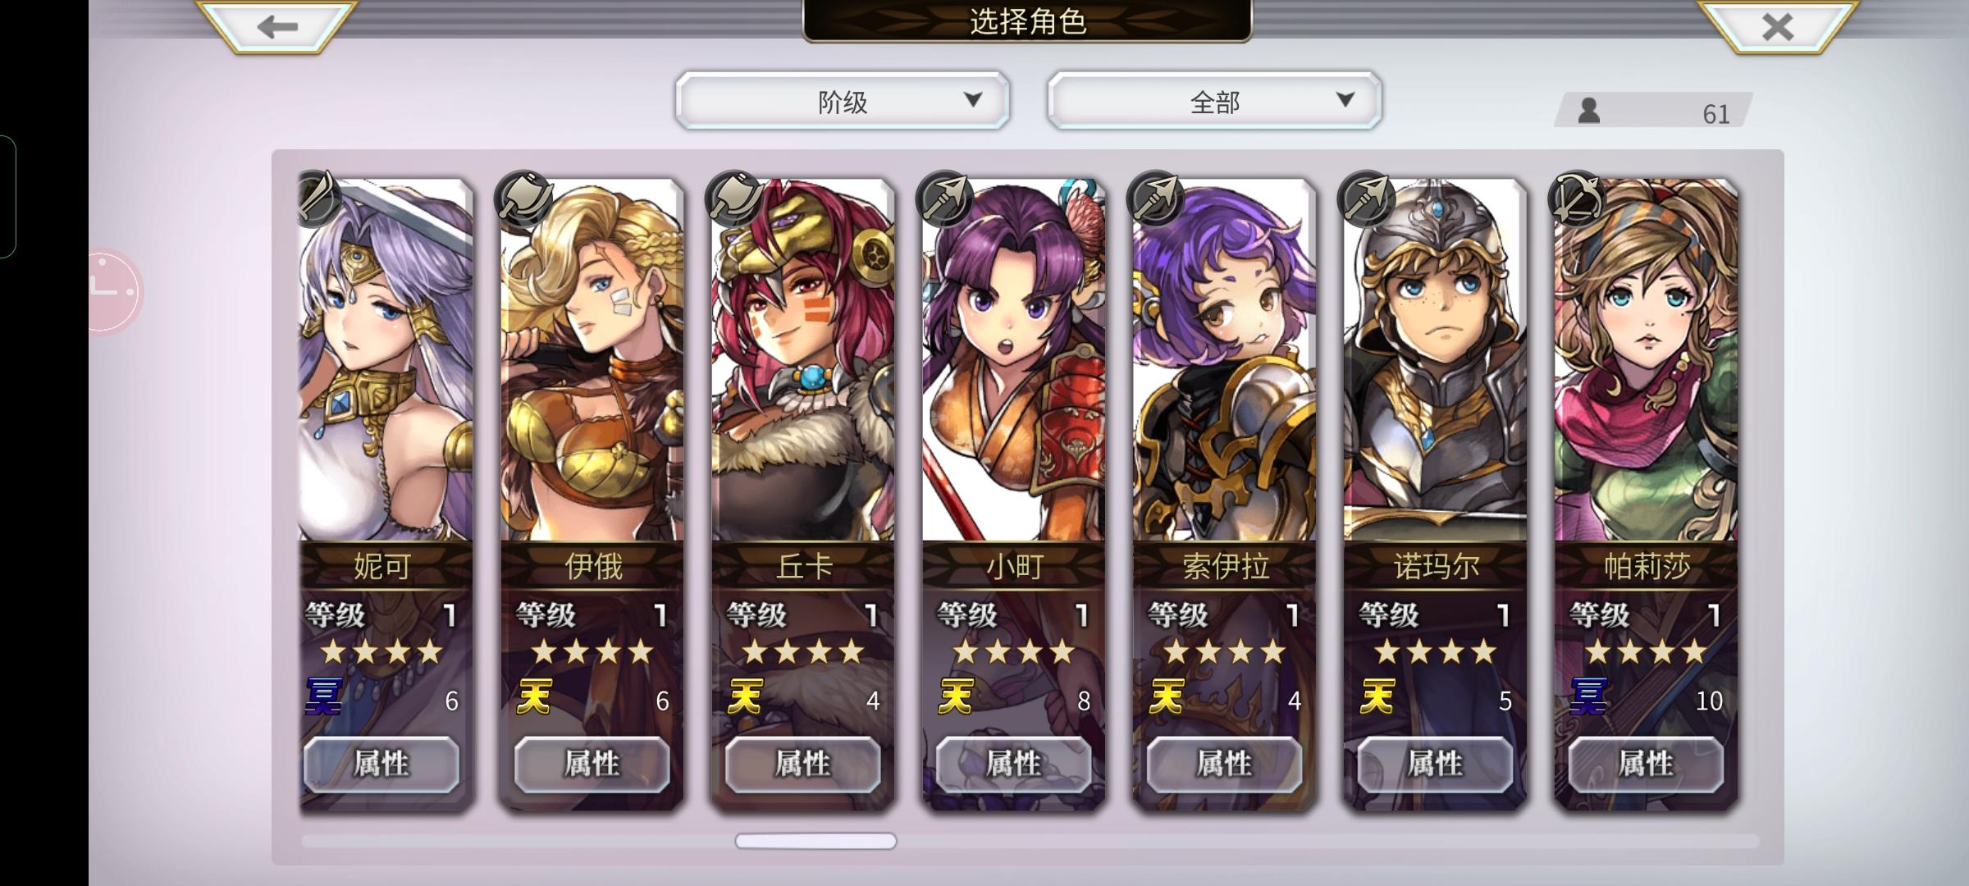View 属性 for 诺玛尔

1435,765
